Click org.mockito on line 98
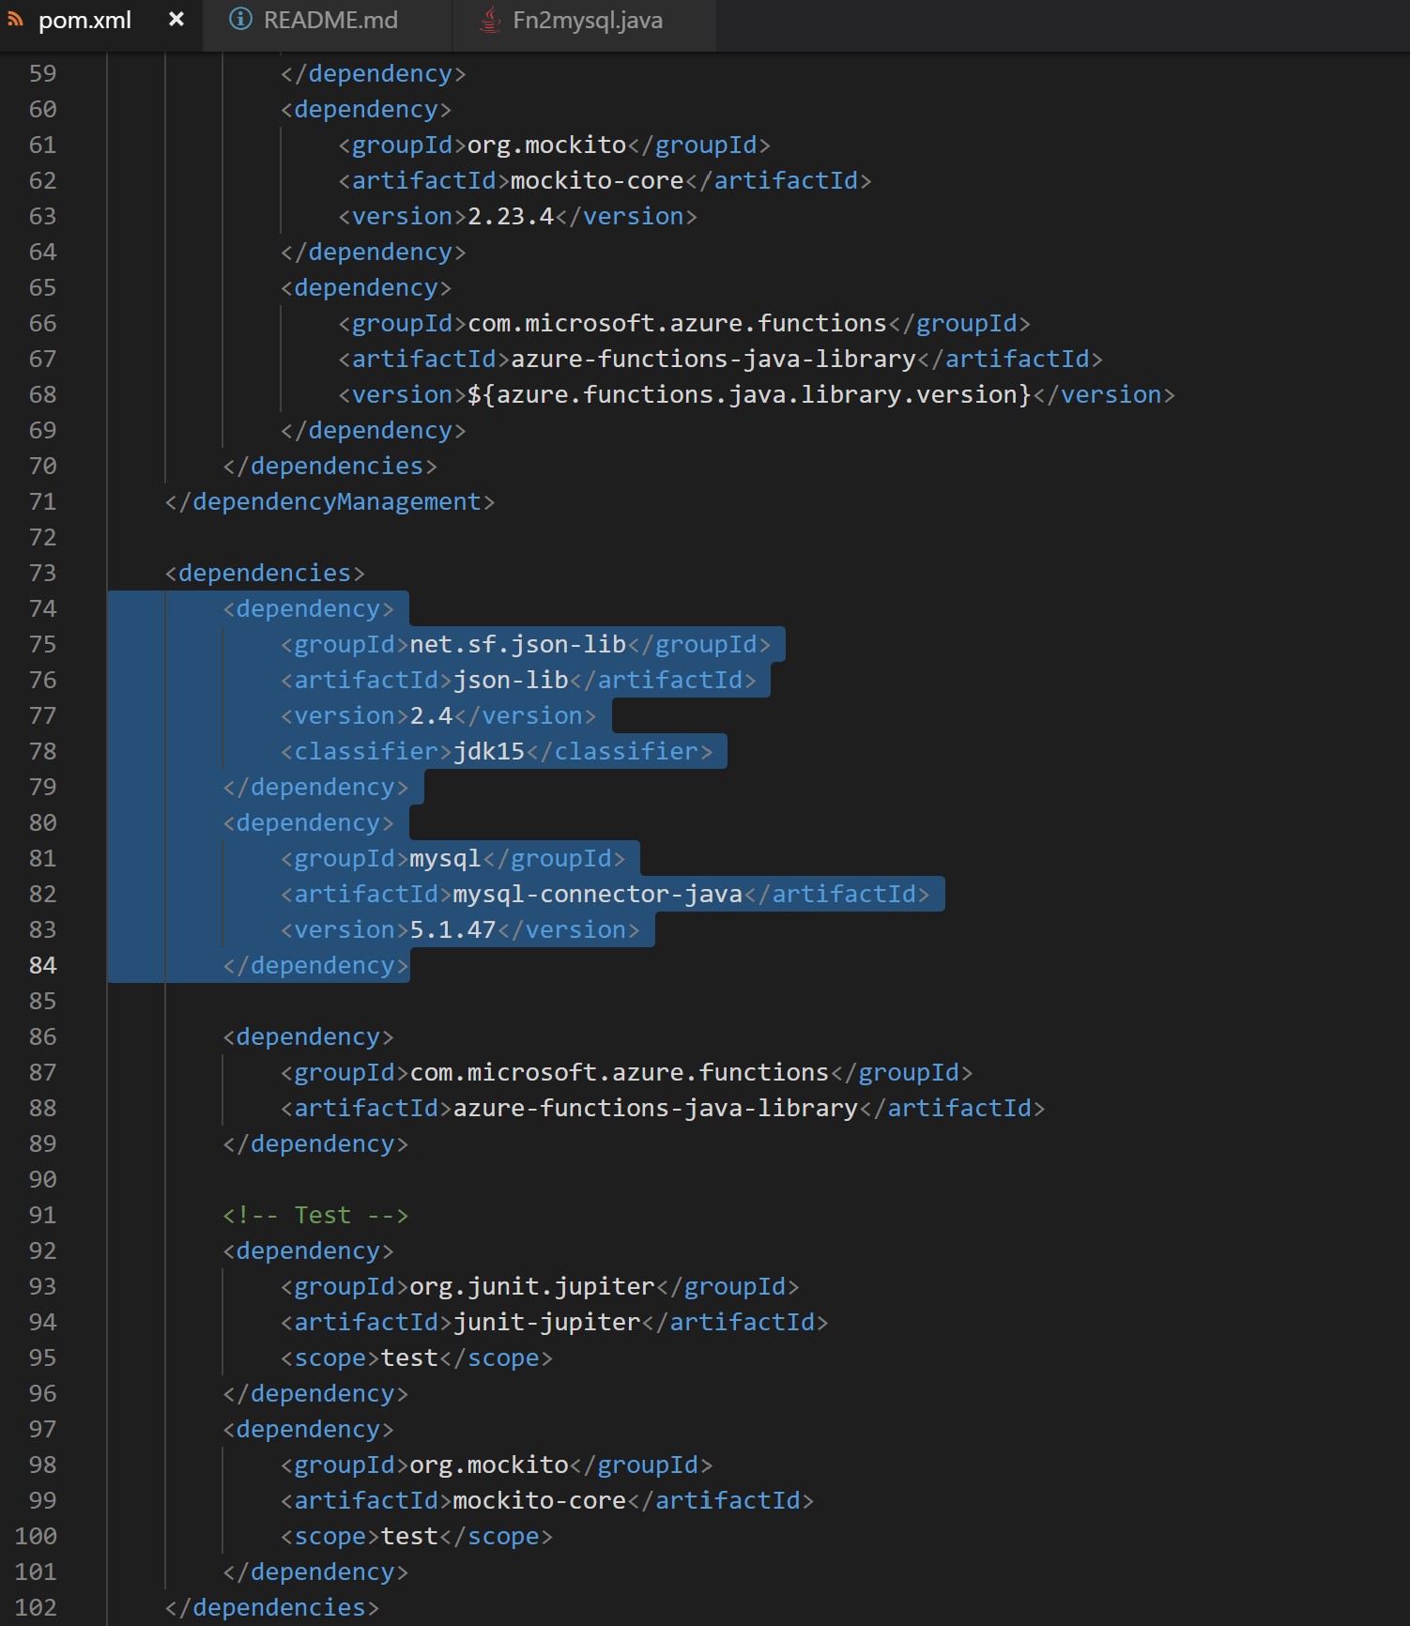 click(489, 1465)
